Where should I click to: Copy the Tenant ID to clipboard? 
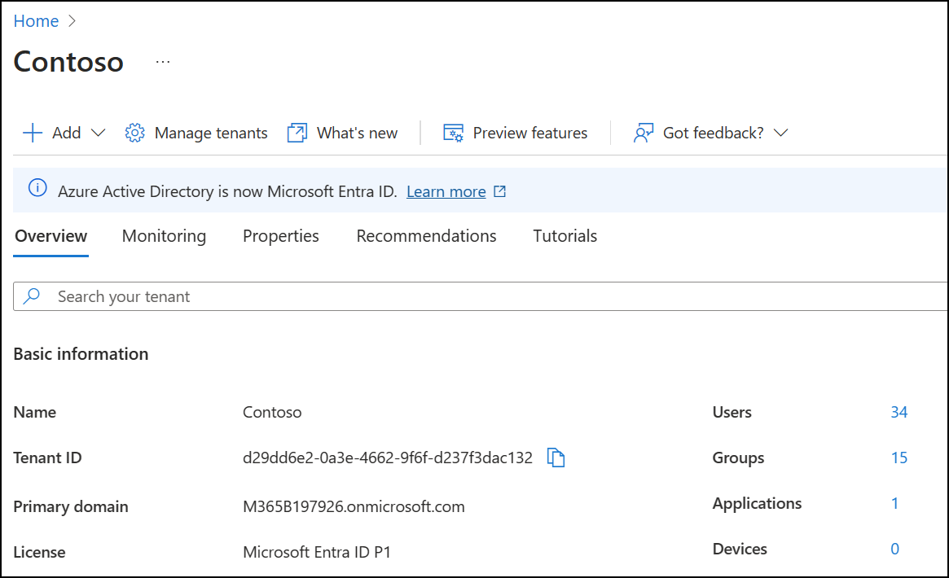pos(556,458)
